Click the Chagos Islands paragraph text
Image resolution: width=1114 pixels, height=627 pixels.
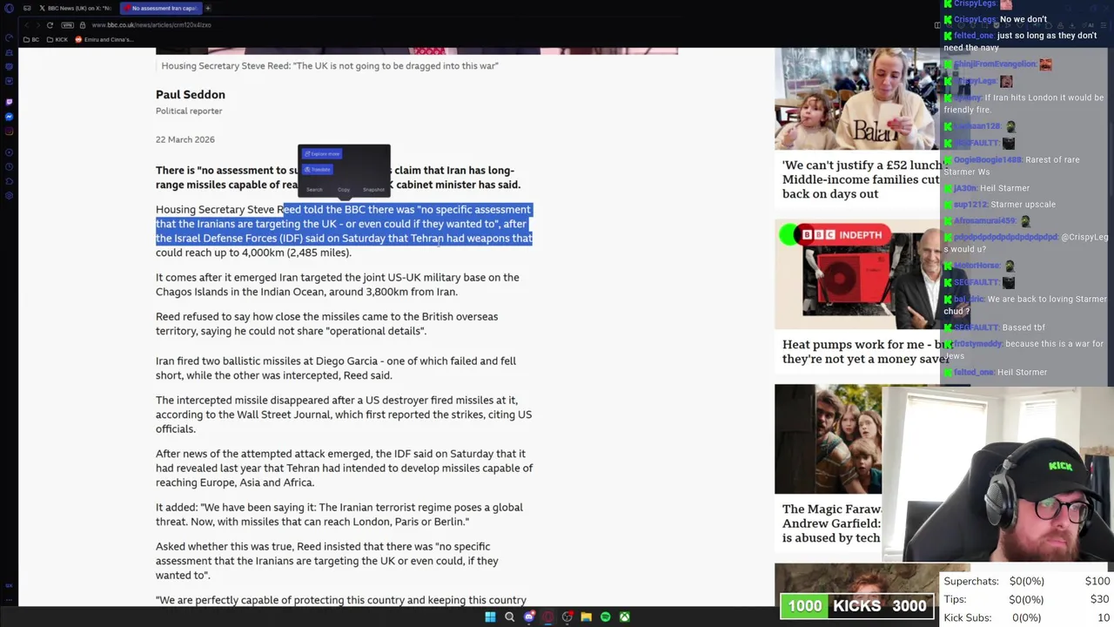[338, 285]
